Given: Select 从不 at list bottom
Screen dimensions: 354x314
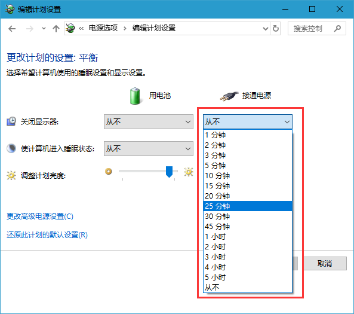Looking at the screenshot, I should click(x=248, y=288).
